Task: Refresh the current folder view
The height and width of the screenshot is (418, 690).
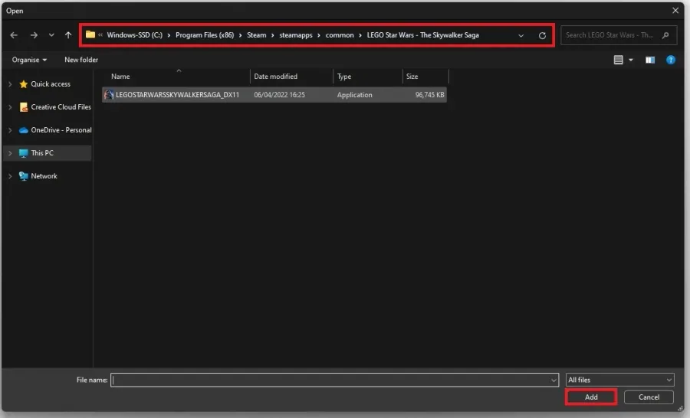Action: click(542, 36)
